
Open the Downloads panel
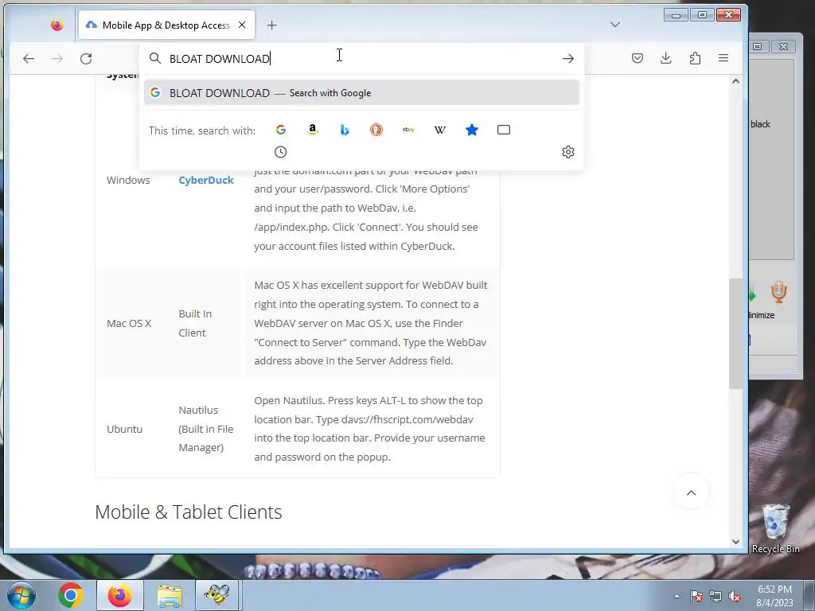point(666,58)
